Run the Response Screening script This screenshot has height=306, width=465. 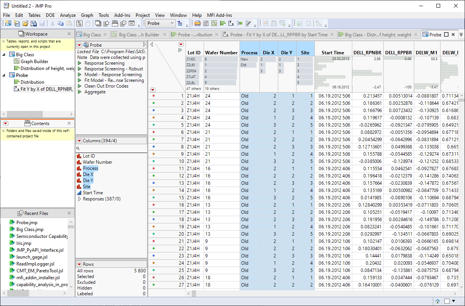80,63
